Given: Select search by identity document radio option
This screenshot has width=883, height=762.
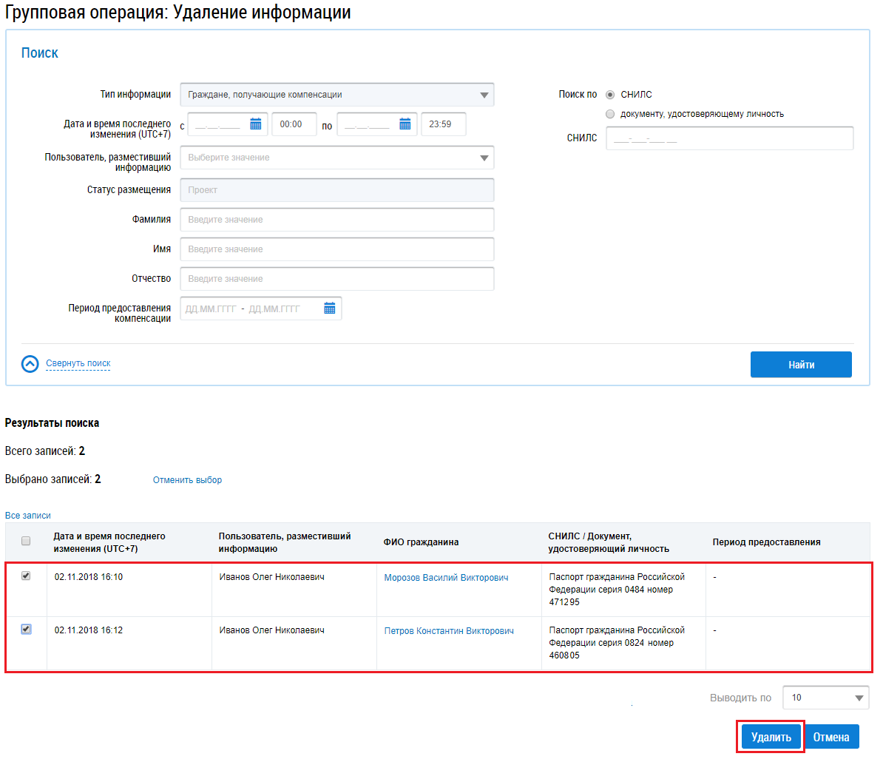Looking at the screenshot, I should (x=610, y=114).
